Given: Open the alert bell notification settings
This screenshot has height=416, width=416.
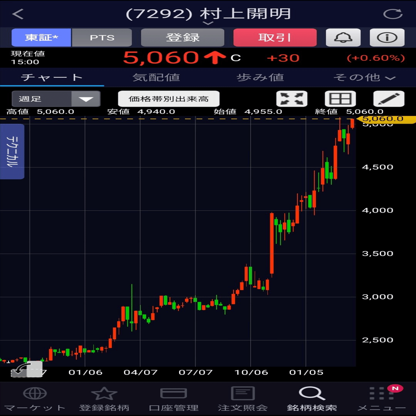Looking at the screenshot, I should (343, 37).
